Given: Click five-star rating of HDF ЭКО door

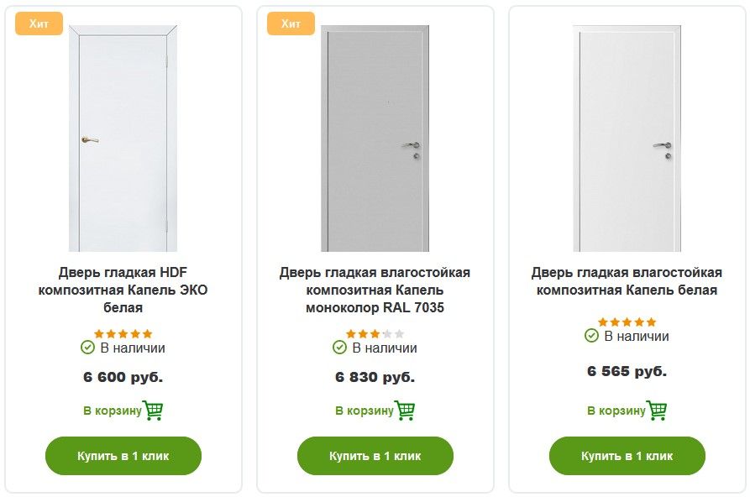Looking at the screenshot, I should tap(123, 334).
